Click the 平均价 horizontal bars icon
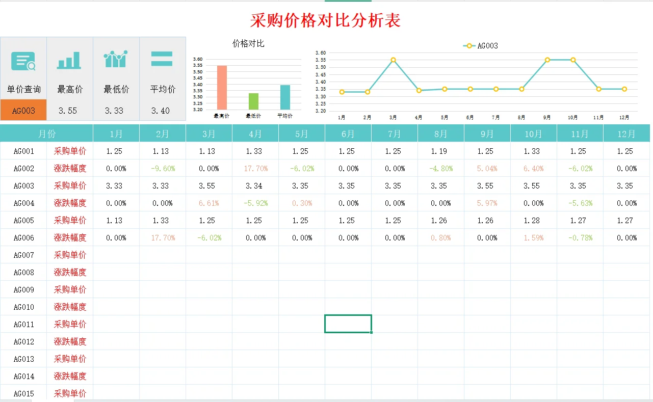The width and height of the screenshot is (653, 402). click(162, 60)
